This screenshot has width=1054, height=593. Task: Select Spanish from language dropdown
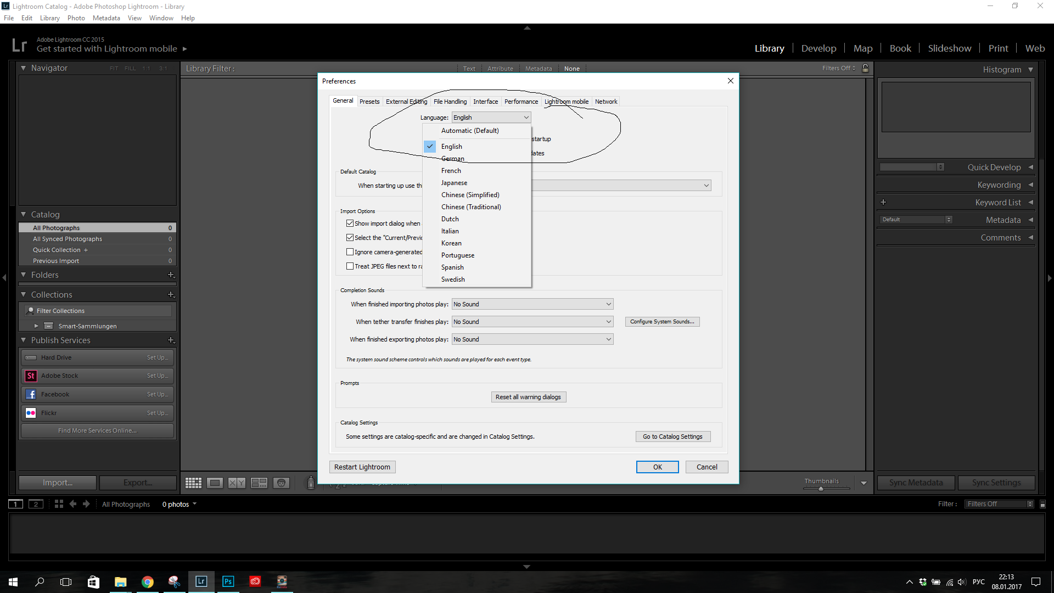(x=453, y=266)
